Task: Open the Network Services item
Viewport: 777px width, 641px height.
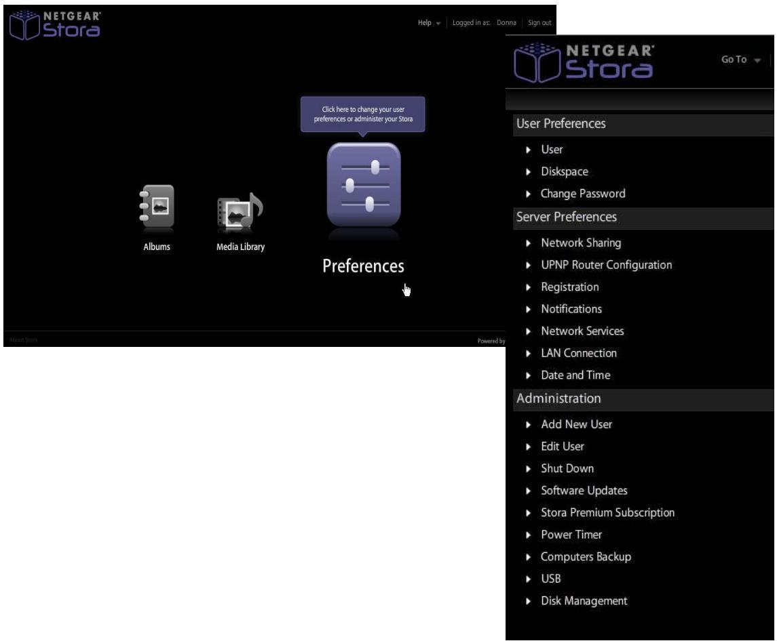Action: 582,331
